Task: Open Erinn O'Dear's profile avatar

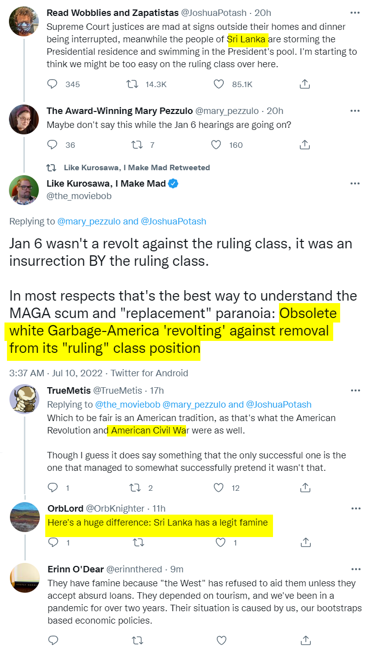Action: pos(24,577)
